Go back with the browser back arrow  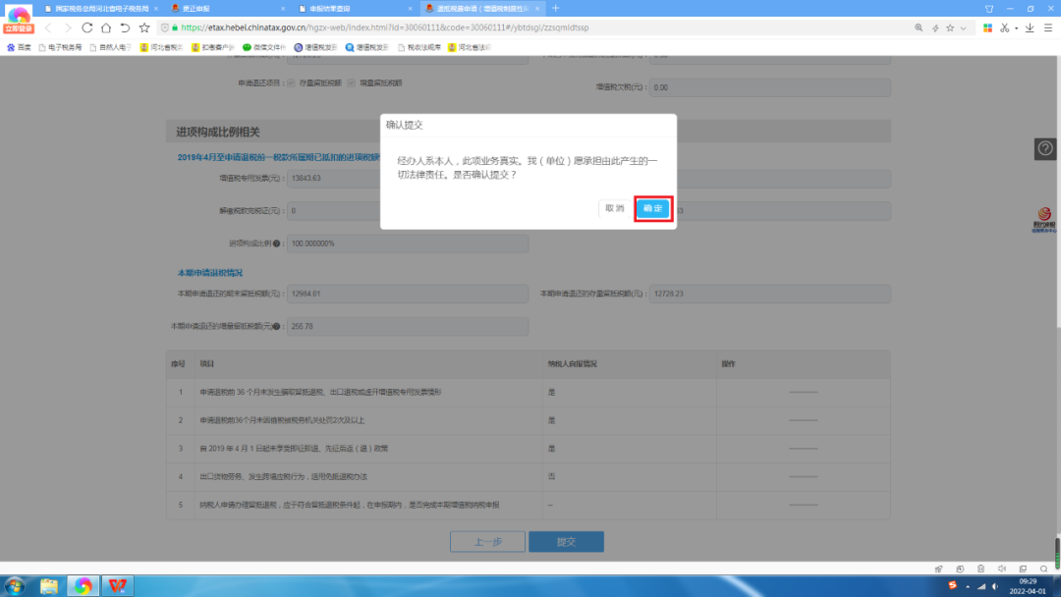[48, 27]
